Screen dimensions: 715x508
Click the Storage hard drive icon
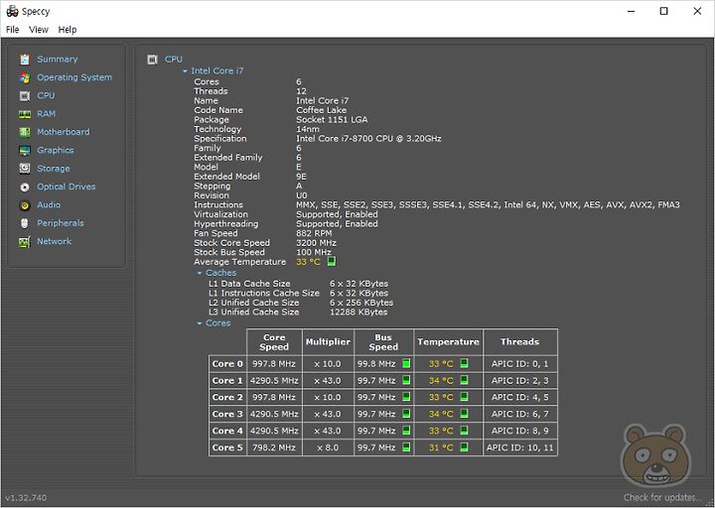coord(25,169)
